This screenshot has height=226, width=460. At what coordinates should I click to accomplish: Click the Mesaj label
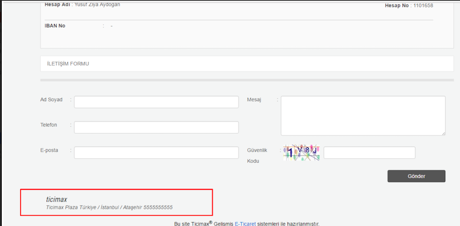pyautogui.click(x=254, y=100)
